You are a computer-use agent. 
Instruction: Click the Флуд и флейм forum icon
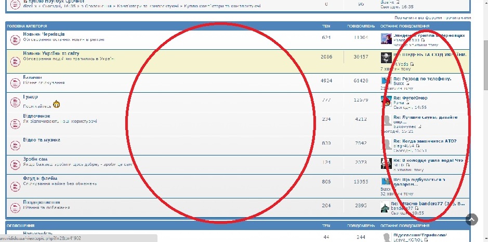click(x=15, y=183)
